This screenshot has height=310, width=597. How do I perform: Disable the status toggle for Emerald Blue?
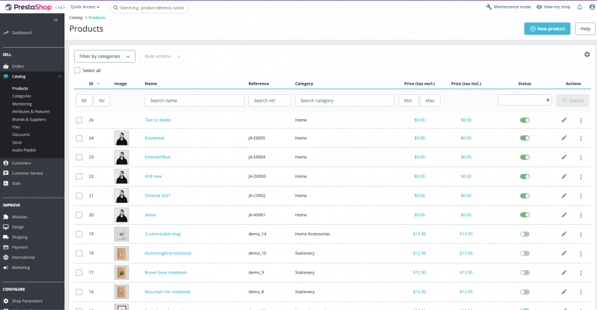coord(525,157)
